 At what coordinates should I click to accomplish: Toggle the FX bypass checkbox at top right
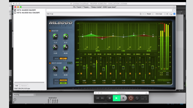click(174, 14)
